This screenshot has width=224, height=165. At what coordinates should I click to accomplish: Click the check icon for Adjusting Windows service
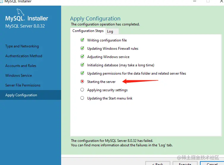(x=82, y=57)
